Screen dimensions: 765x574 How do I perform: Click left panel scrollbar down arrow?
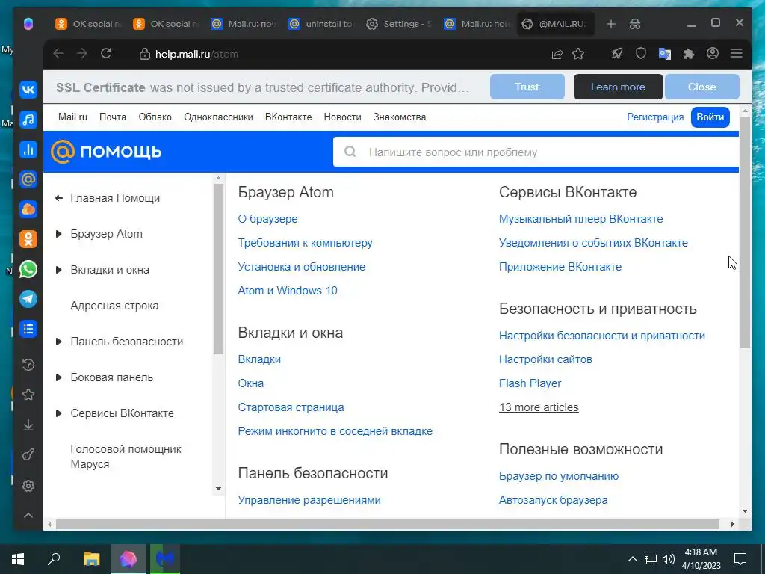(x=218, y=489)
